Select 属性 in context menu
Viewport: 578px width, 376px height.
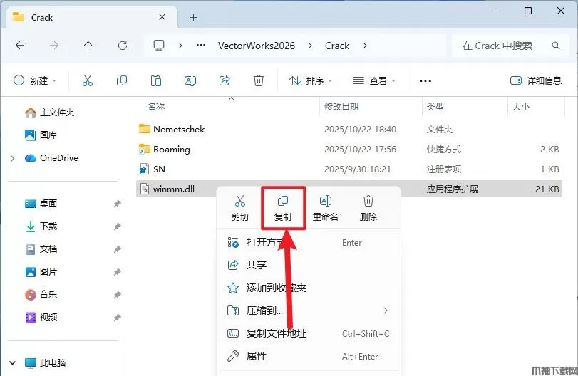pos(309,356)
